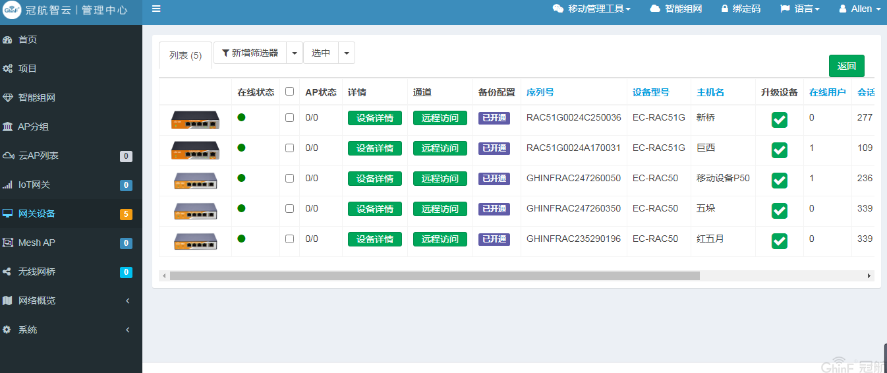
Task: Click the green 返回 button
Action: (x=847, y=66)
